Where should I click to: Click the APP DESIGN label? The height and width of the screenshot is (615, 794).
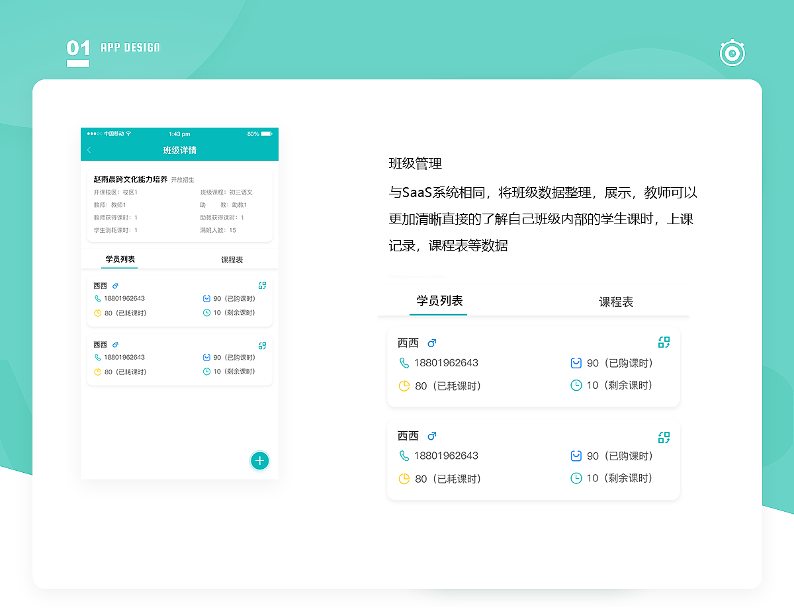coord(130,48)
